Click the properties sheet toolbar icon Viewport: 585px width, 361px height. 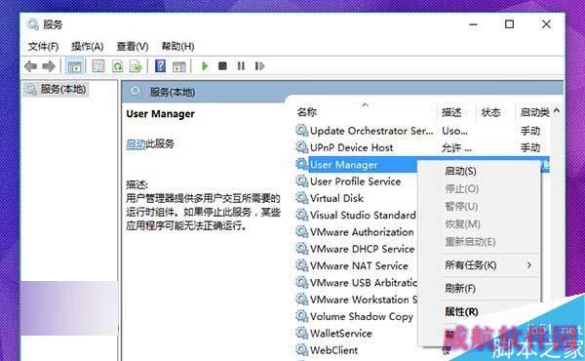[x=98, y=66]
